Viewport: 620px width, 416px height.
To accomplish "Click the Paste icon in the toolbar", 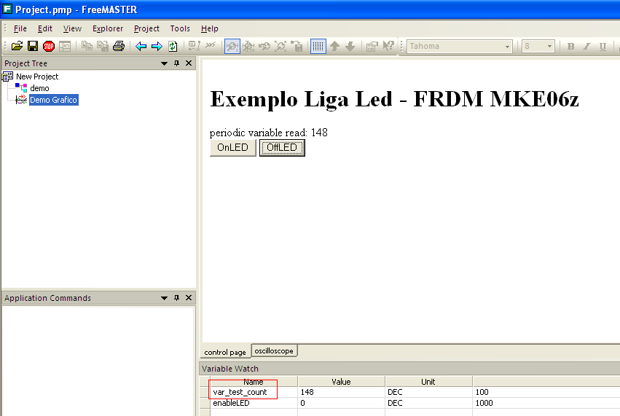I will (103, 47).
